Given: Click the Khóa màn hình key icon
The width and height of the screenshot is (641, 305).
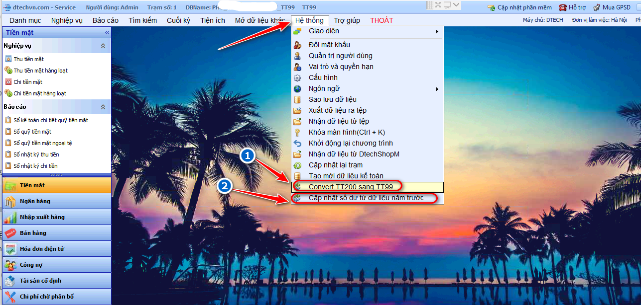Looking at the screenshot, I should click(297, 132).
